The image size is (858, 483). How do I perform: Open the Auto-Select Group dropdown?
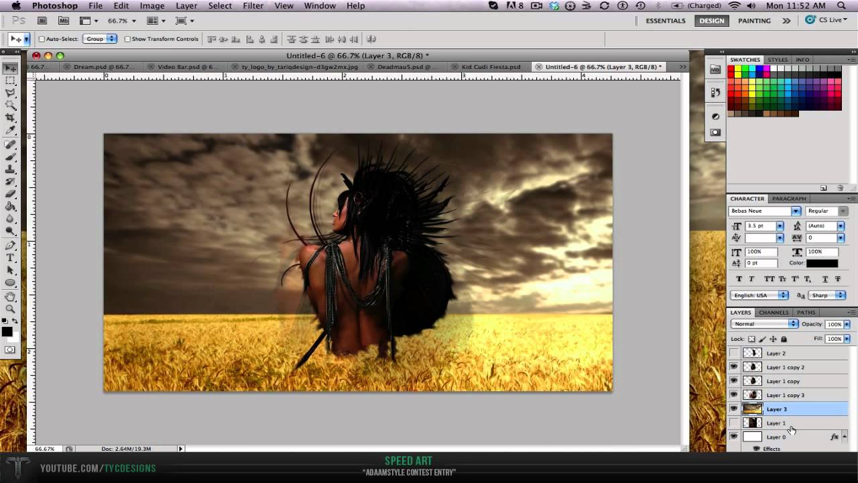(100, 39)
